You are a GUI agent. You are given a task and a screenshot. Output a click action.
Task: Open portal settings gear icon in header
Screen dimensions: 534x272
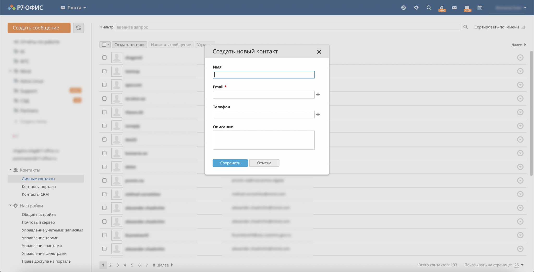click(416, 8)
